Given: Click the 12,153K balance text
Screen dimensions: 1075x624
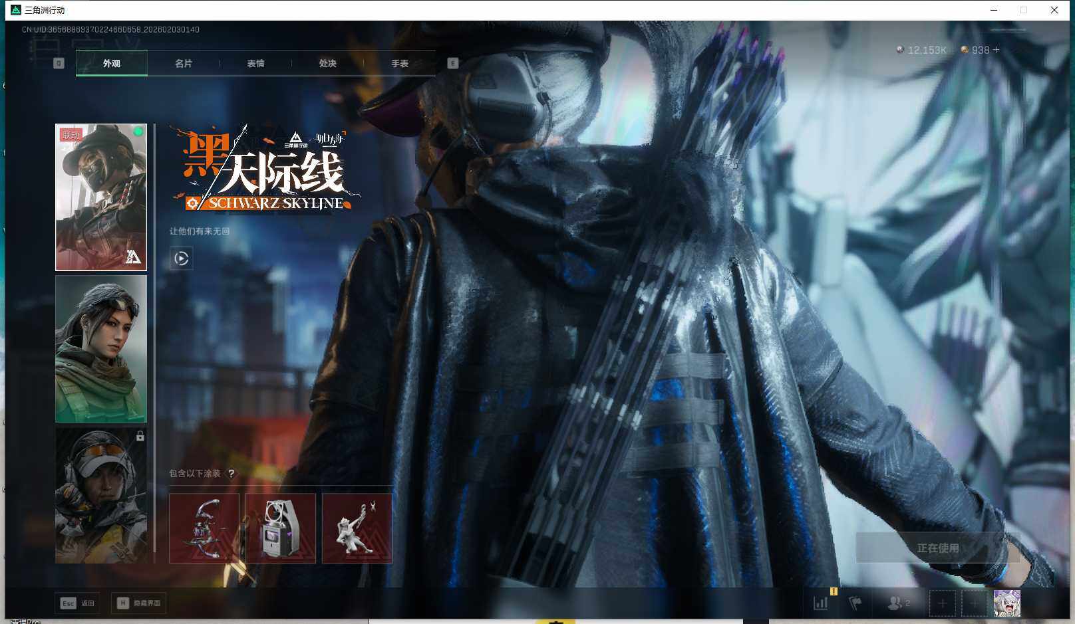Looking at the screenshot, I should click(x=927, y=50).
